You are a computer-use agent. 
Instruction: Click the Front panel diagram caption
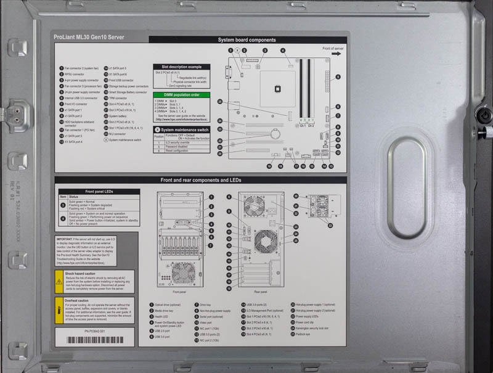click(x=179, y=292)
